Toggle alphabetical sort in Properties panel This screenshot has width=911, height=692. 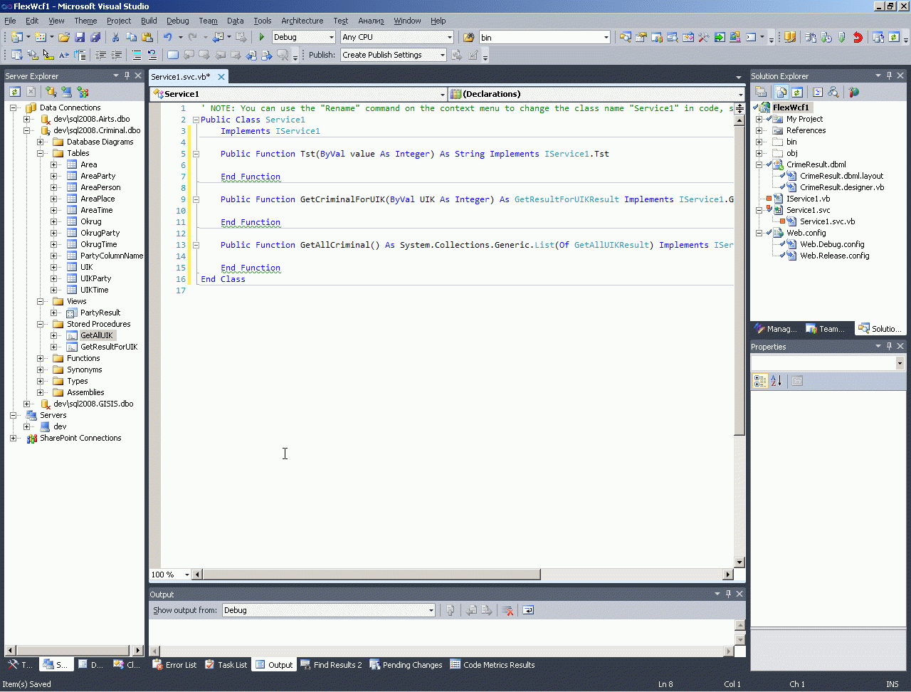(x=776, y=381)
